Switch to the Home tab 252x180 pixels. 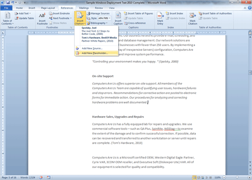(x=19, y=8)
